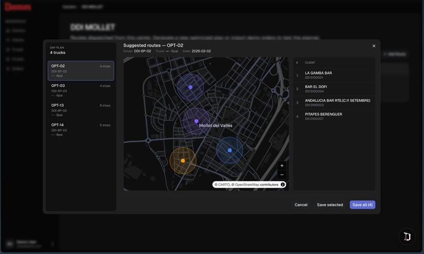Close the Suggested routes dialog
The image size is (424, 254).
(373, 46)
